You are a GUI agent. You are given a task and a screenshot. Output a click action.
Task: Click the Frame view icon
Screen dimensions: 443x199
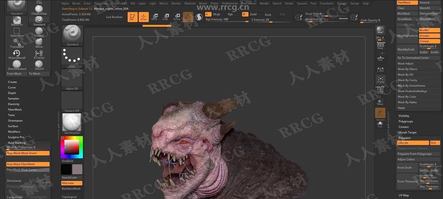tap(380, 80)
